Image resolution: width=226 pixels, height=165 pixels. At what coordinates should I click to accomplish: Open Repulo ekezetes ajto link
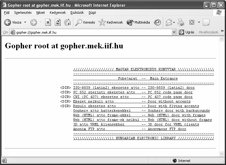pyautogui.click(x=136, y=106)
